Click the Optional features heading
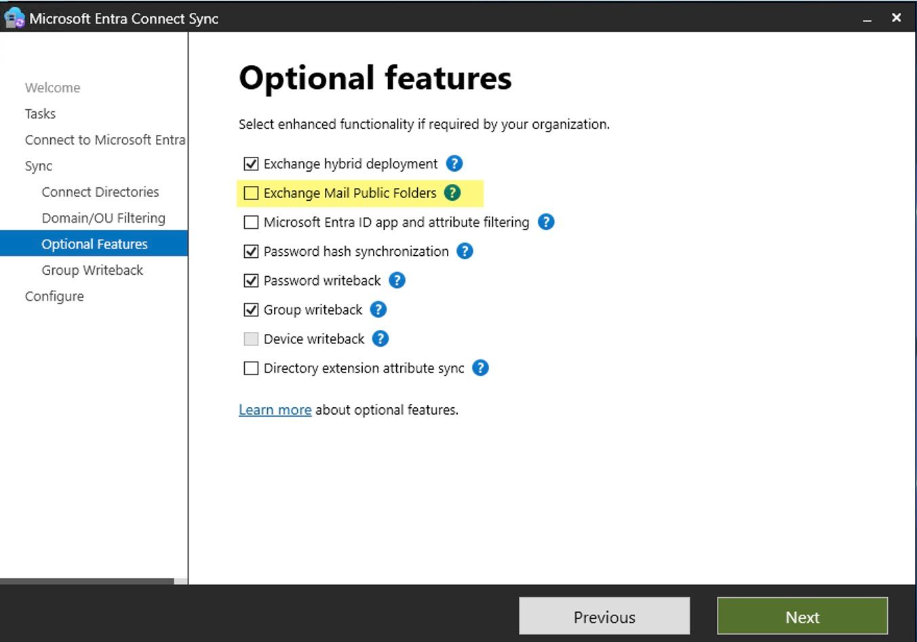 click(375, 77)
